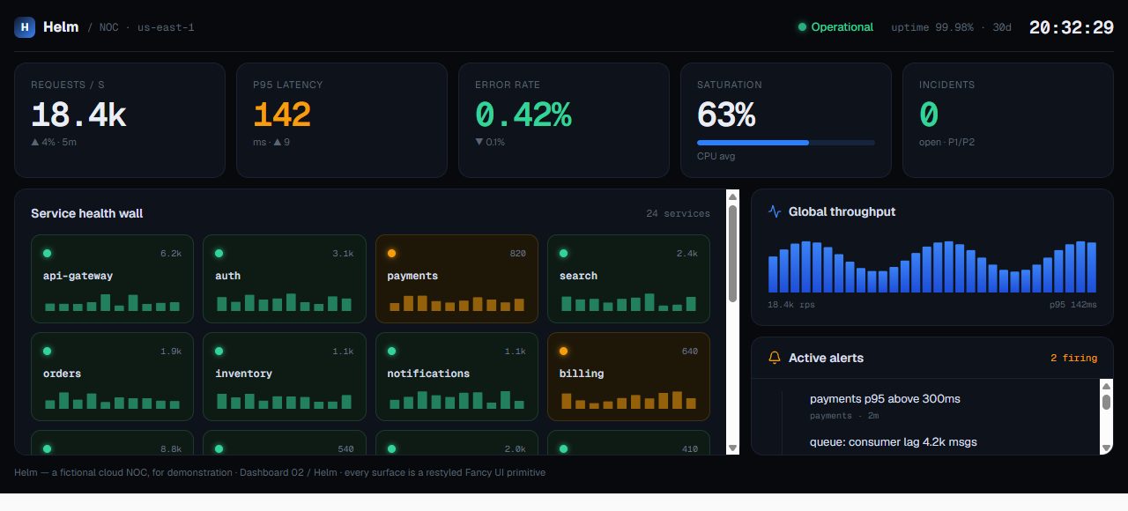Click the green Operational status dot
1128x511 pixels.
[x=802, y=27]
